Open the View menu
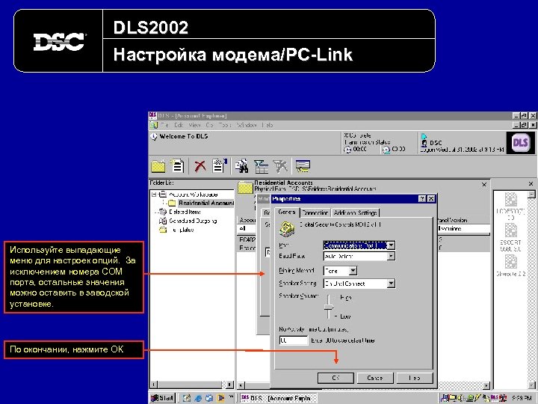 click(194, 125)
